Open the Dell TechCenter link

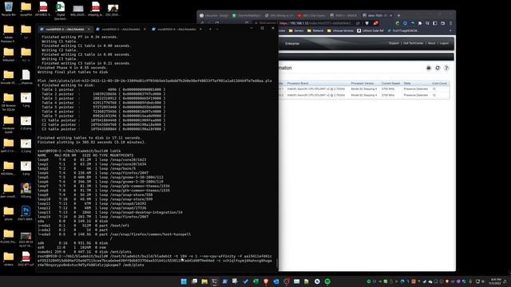pos(414,43)
